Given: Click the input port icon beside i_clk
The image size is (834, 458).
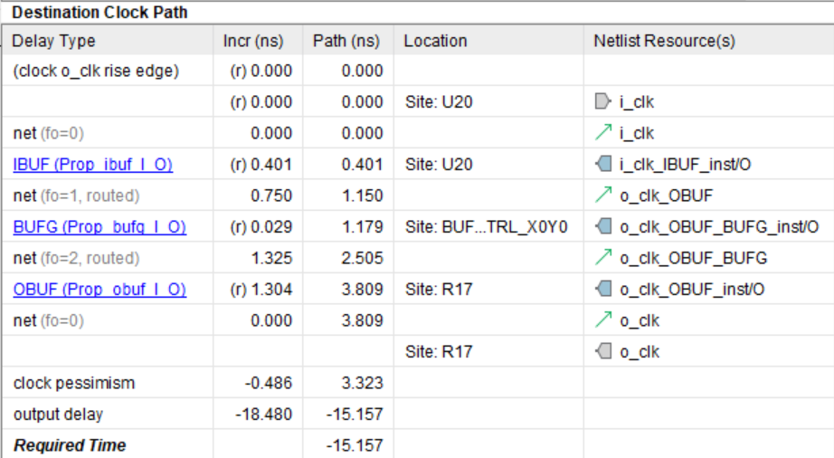Looking at the screenshot, I should click(602, 103).
